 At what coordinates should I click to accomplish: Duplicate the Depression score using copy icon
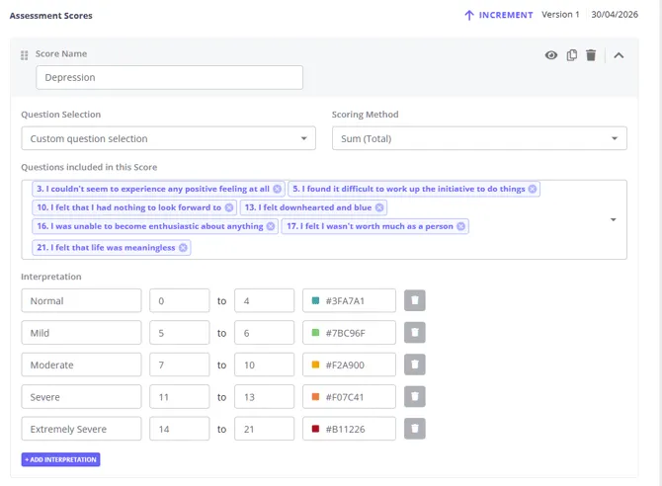coord(572,55)
